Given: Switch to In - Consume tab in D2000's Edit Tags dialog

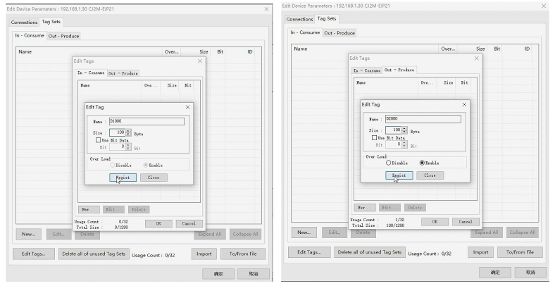Looking at the screenshot, I should pos(367,70).
